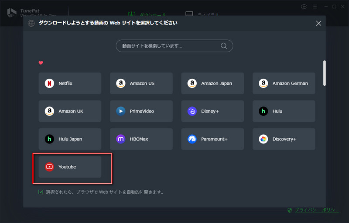Viewport: 349px width, 223px height.
Task: Click the HBOMax purple m icon
Action: 121,139
